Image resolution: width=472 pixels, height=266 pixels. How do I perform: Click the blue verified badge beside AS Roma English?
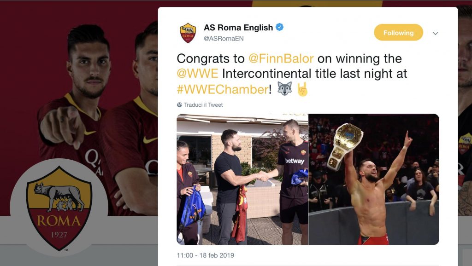[x=280, y=27]
